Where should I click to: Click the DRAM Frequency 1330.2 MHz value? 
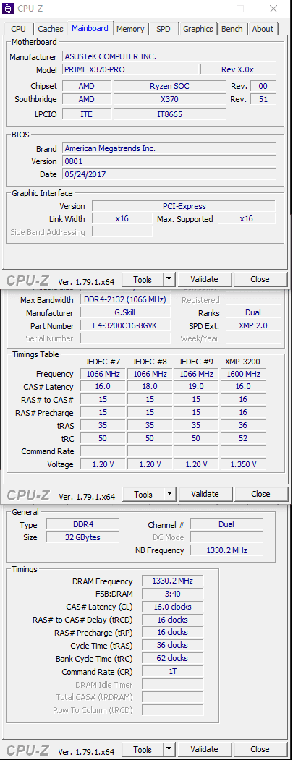pos(172,581)
